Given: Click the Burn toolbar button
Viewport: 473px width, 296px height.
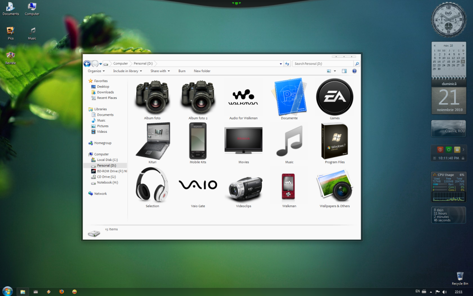Looking at the screenshot, I should tap(182, 71).
